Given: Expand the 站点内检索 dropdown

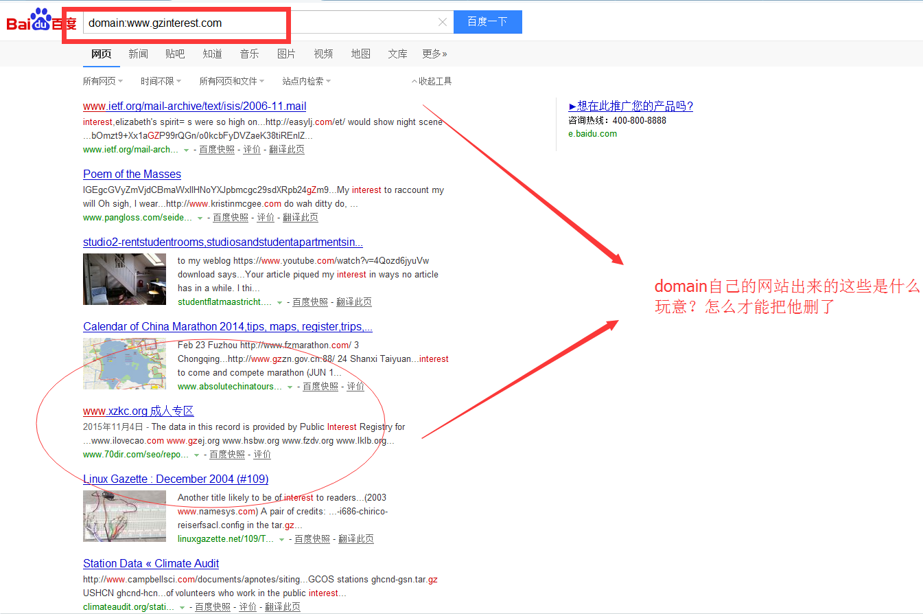Looking at the screenshot, I should 306,81.
